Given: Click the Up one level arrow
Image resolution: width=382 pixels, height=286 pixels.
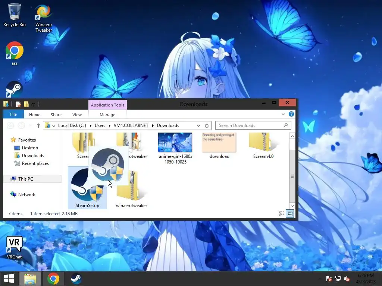Looking at the screenshot, I should (x=38, y=125).
